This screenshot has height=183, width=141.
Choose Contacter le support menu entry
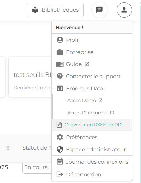[x=92, y=76]
